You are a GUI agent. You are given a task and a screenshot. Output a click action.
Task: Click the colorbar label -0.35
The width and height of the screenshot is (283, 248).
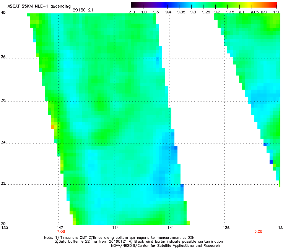tap(180, 12)
